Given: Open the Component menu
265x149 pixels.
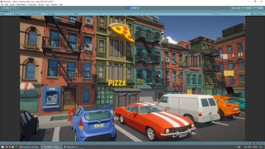Looking at the screenshot, I should pos(32,5).
